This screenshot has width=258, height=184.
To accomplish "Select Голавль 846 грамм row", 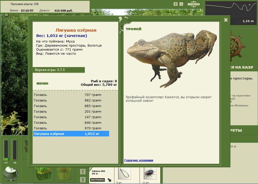I will point(71,123).
